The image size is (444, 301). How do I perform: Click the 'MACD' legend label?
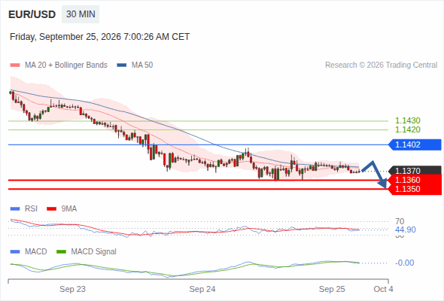click(x=35, y=252)
